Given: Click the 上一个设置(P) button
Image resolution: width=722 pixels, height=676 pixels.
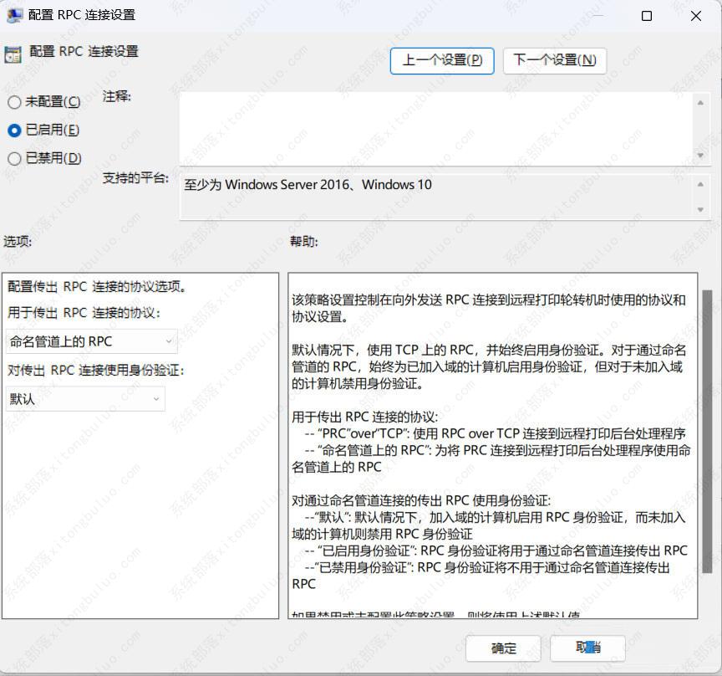Looking at the screenshot, I should (442, 60).
